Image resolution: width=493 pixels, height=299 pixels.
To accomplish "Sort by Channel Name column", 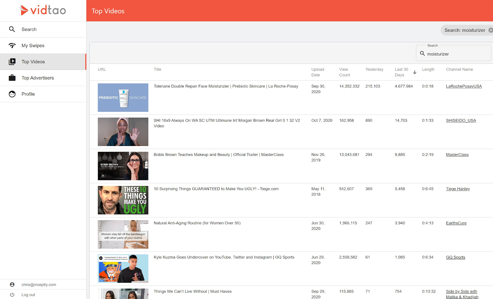I will tap(459, 69).
